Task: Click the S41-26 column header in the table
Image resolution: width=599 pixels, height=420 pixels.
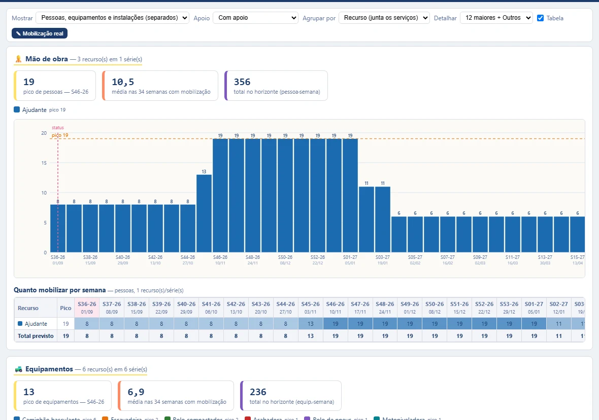Action: coord(211,308)
